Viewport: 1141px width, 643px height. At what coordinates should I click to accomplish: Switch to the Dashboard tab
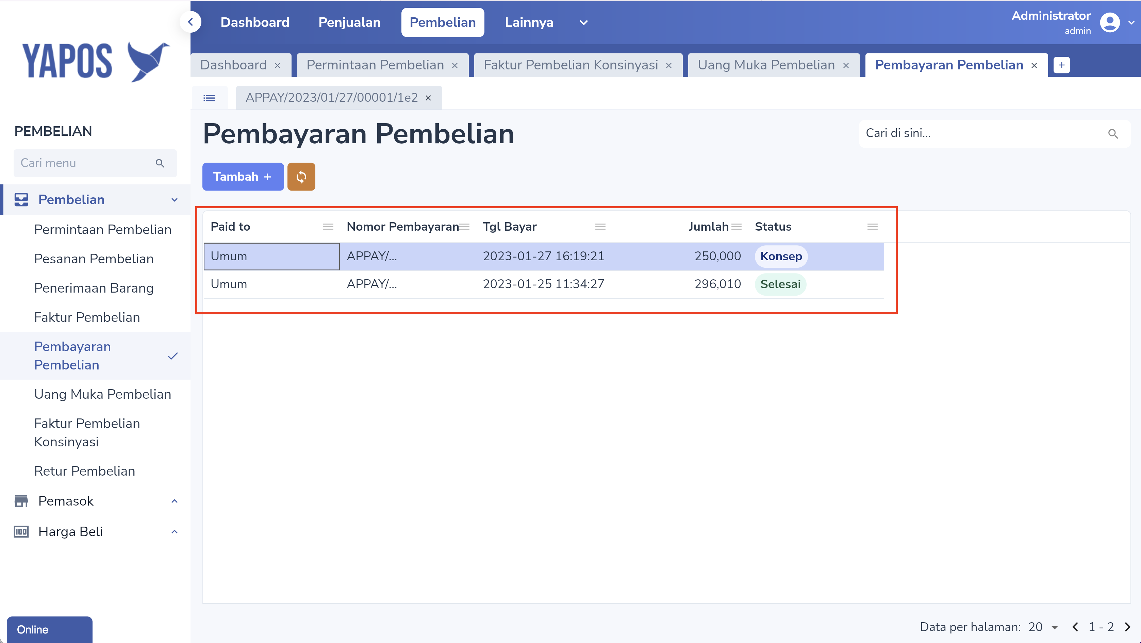[x=233, y=65]
